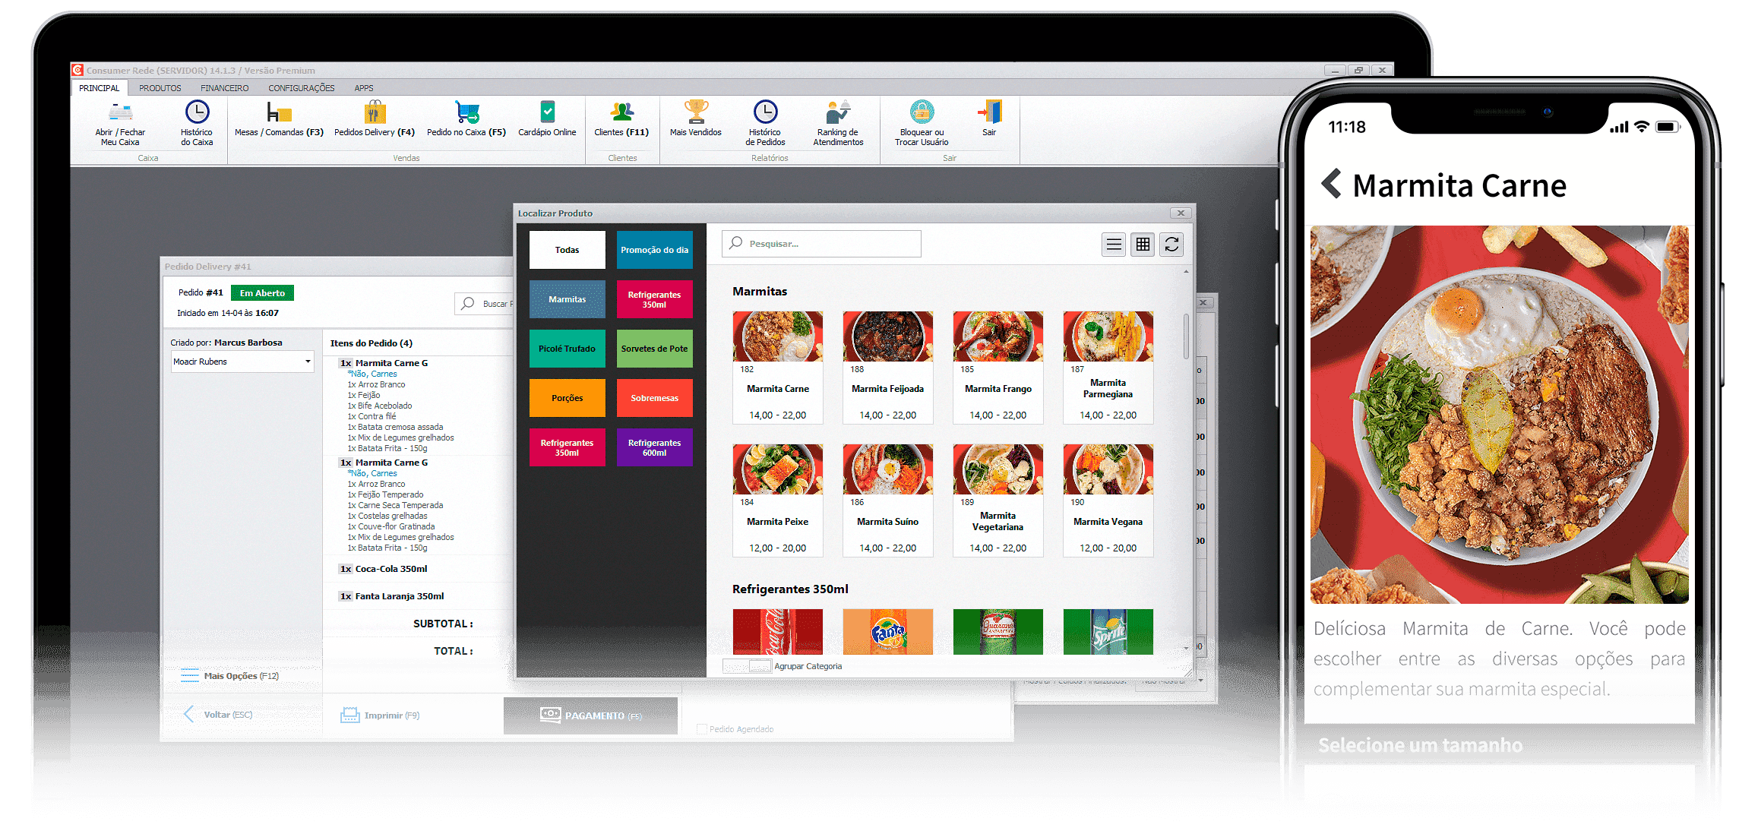
Task: Switch to the FINANCEIRO tab
Action: point(225,88)
